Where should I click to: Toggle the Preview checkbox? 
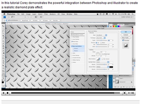[123, 40]
